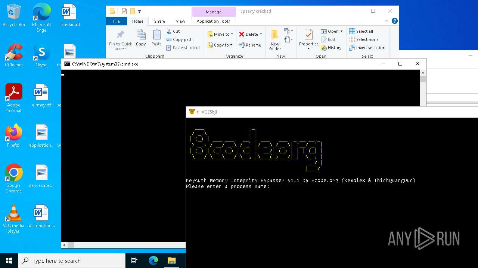Open the Easy access dropdown icon
The image size is (478, 268).
coord(288,39)
